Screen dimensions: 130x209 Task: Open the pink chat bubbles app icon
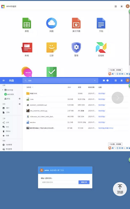coord(27,72)
